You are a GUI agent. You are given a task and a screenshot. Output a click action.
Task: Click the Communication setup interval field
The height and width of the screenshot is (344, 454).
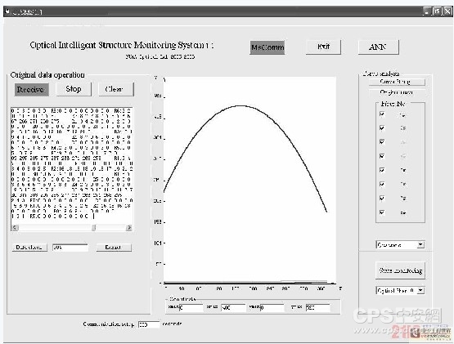149,324
